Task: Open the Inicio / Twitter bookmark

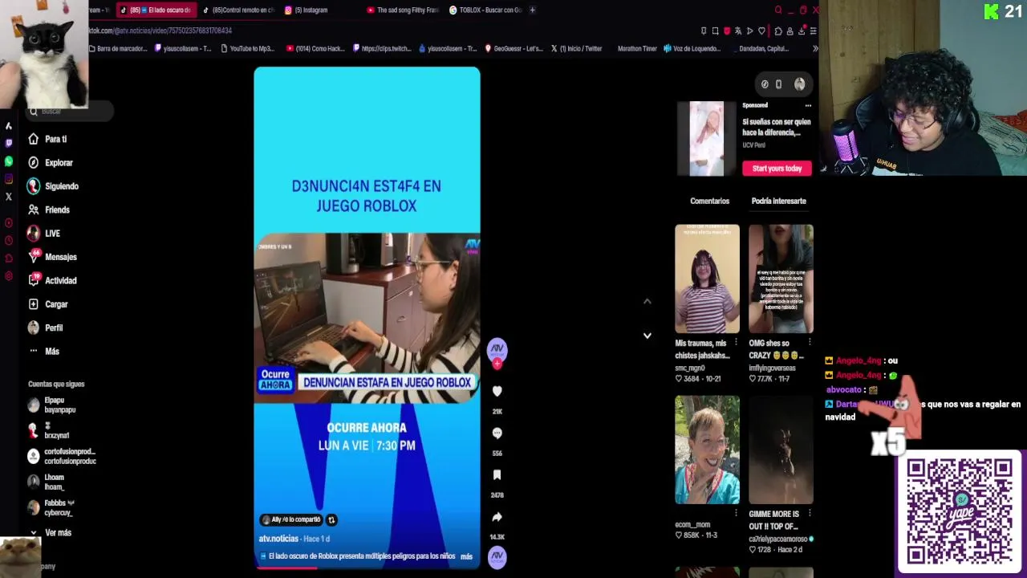Action: point(576,49)
